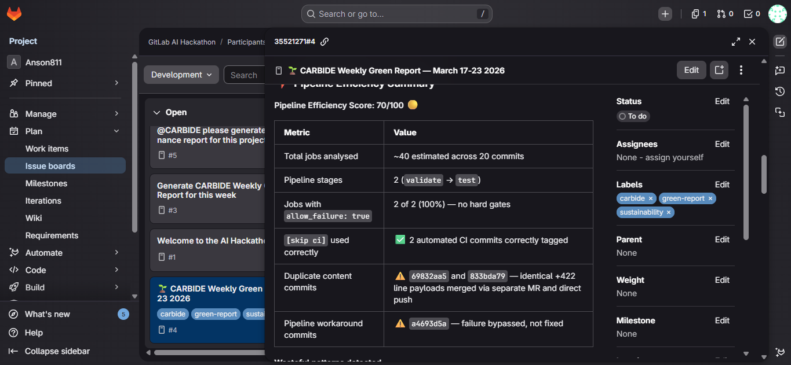Click the drawer vertical scrollbar
The image size is (791, 365).
click(764, 175)
